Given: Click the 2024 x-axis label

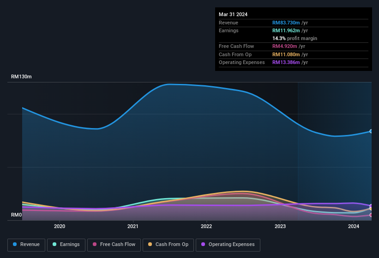Looking at the screenshot, I should (354, 226).
